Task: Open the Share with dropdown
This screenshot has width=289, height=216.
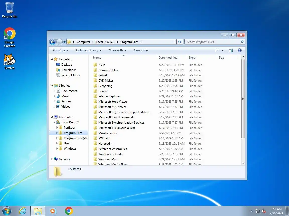Action: pos(118,50)
